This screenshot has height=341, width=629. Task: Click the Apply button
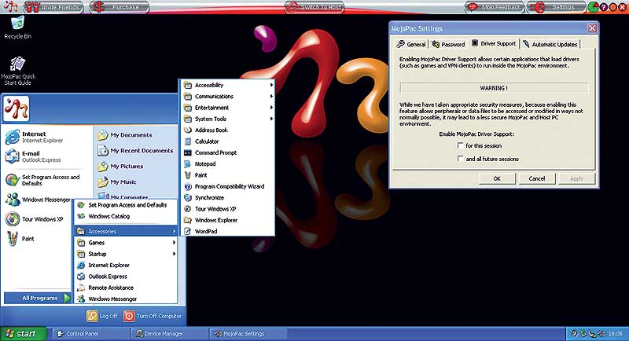[x=576, y=178]
